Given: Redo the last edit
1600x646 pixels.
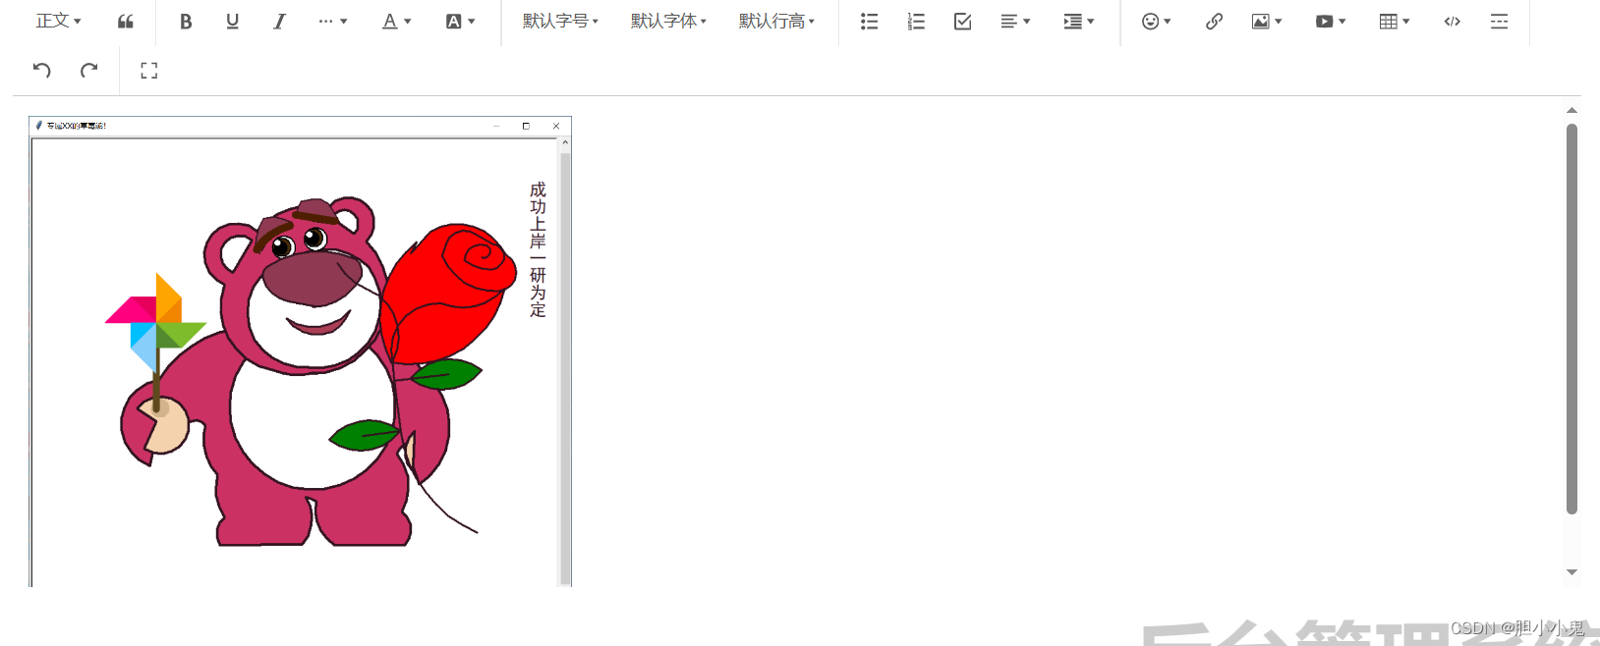Looking at the screenshot, I should coord(89,70).
